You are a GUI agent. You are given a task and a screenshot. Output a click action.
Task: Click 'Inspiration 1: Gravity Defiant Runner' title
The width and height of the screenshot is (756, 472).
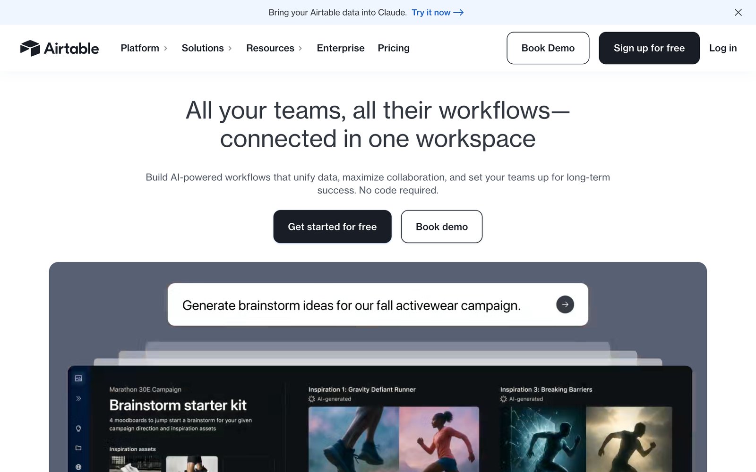point(362,389)
